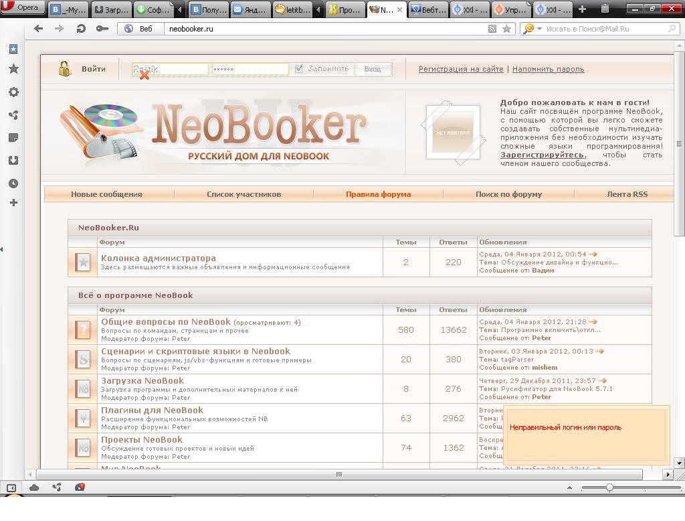Image resolution: width=685 pixels, height=521 pixels.
Task: Click the star icon of Колонка администратора
Action: (x=83, y=263)
